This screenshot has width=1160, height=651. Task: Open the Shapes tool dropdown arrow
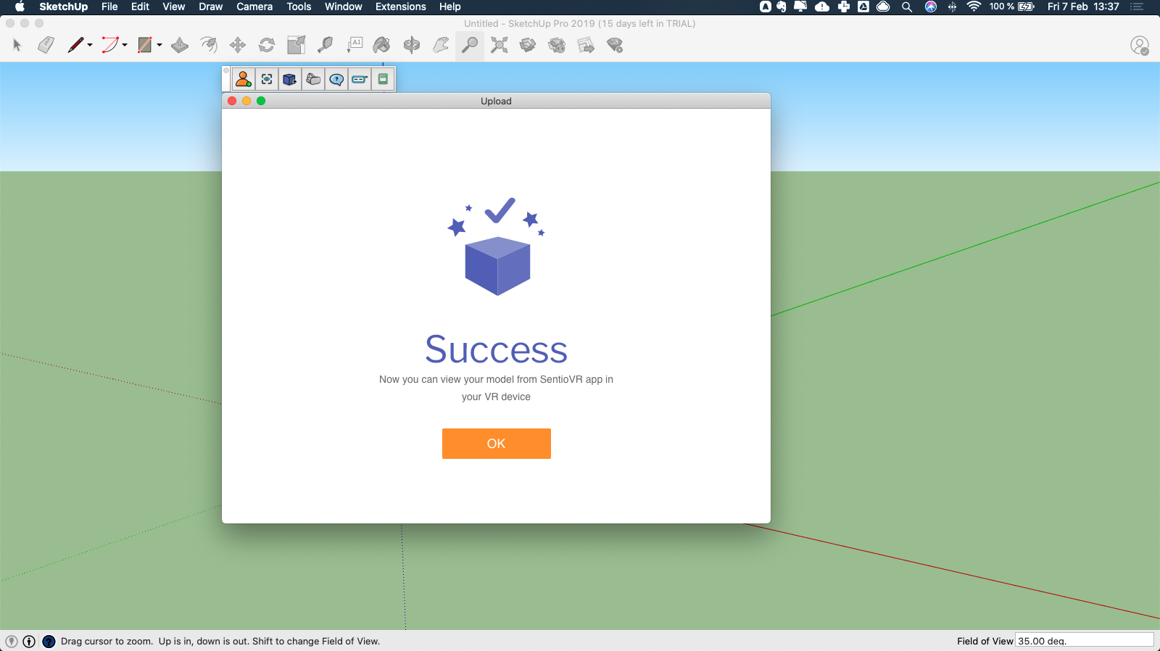159,45
